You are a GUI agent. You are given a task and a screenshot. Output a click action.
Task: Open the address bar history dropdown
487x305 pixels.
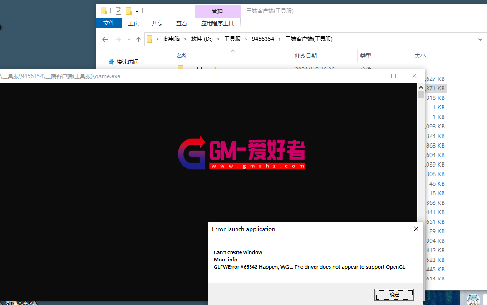click(480, 39)
